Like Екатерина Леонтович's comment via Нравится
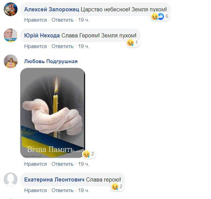This screenshot has width=211, height=199. tap(36, 190)
